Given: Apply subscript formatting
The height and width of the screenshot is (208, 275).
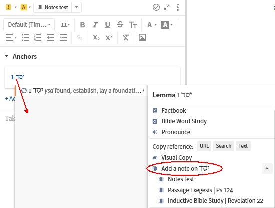Looking at the screenshot, I should (96, 38).
